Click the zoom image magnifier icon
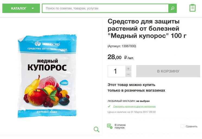202x139 pixels. click(97, 129)
